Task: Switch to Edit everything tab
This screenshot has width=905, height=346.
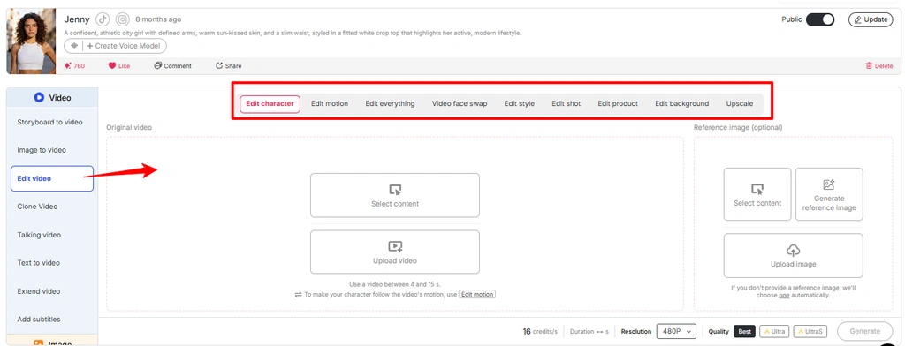Action: [390, 104]
